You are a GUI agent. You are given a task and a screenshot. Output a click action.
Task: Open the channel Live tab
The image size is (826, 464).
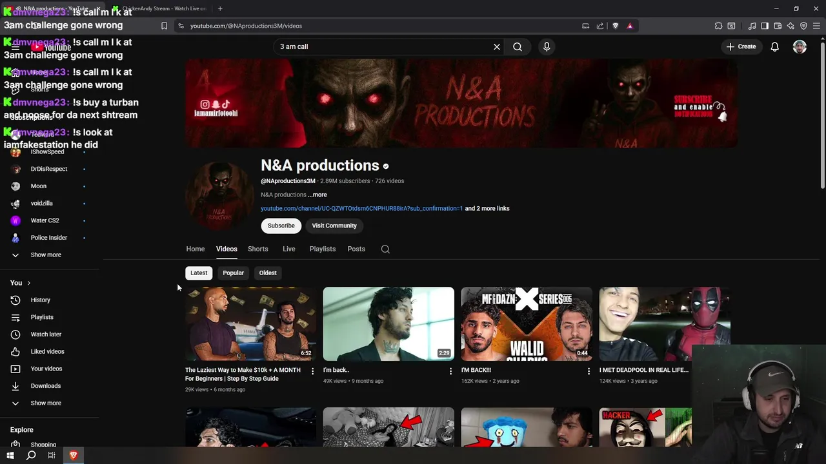click(288, 249)
